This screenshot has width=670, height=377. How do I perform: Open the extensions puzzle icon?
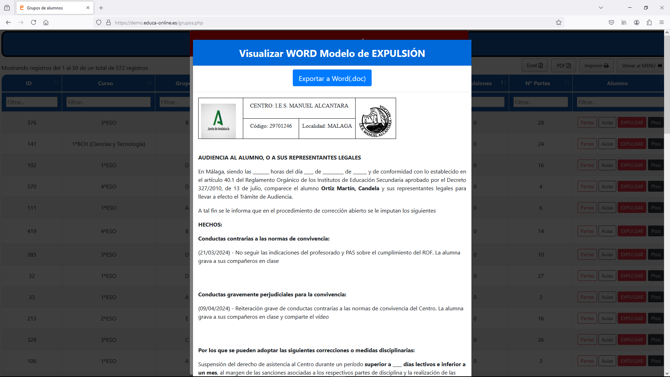click(x=649, y=23)
